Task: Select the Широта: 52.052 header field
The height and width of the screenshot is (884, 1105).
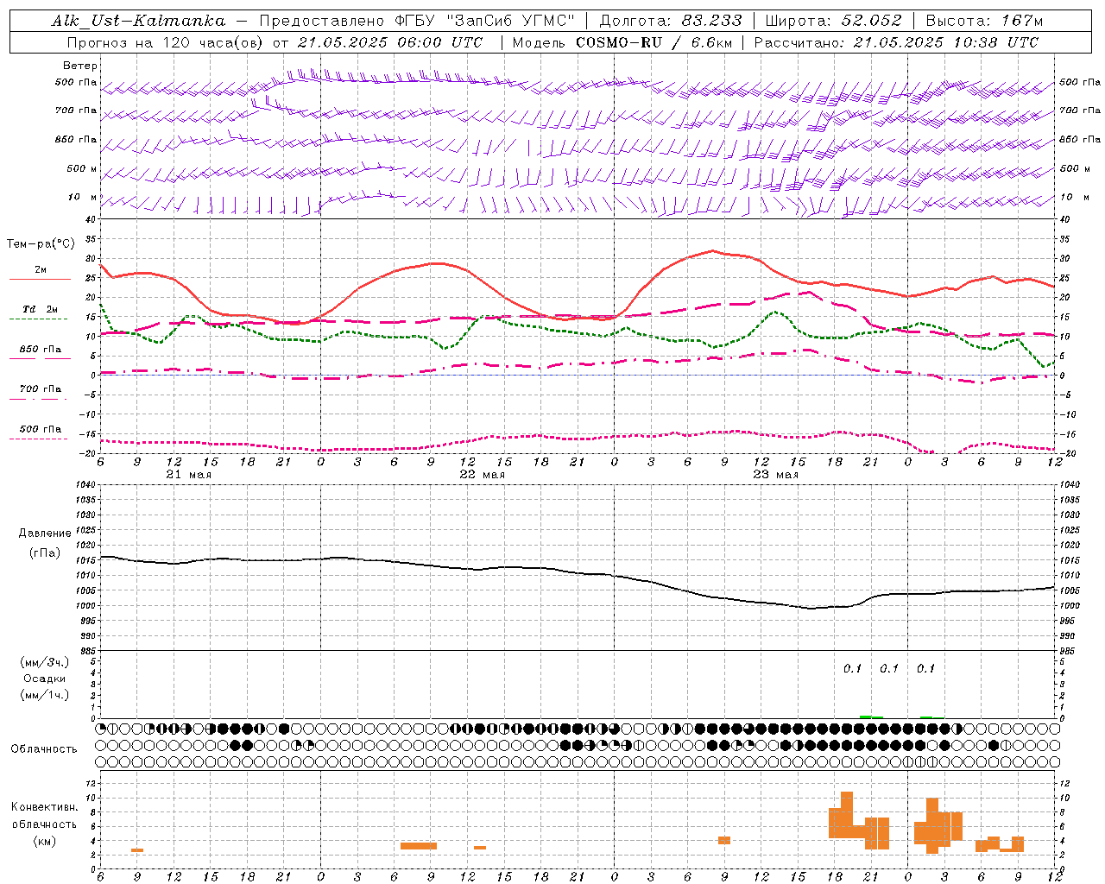Action: pyautogui.click(x=833, y=21)
